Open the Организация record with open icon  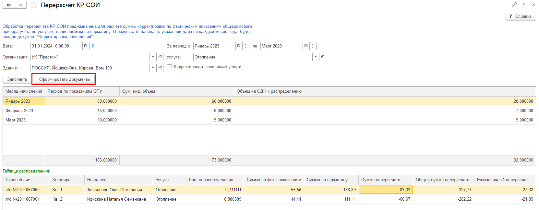click(x=160, y=57)
